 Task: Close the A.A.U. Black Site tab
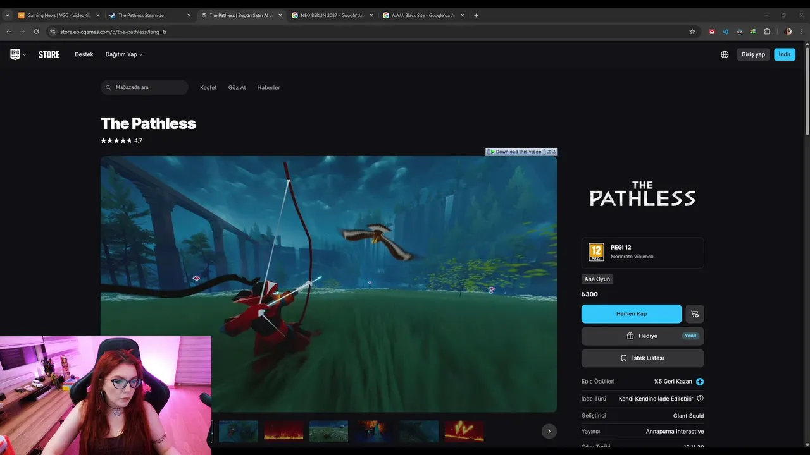463,15
